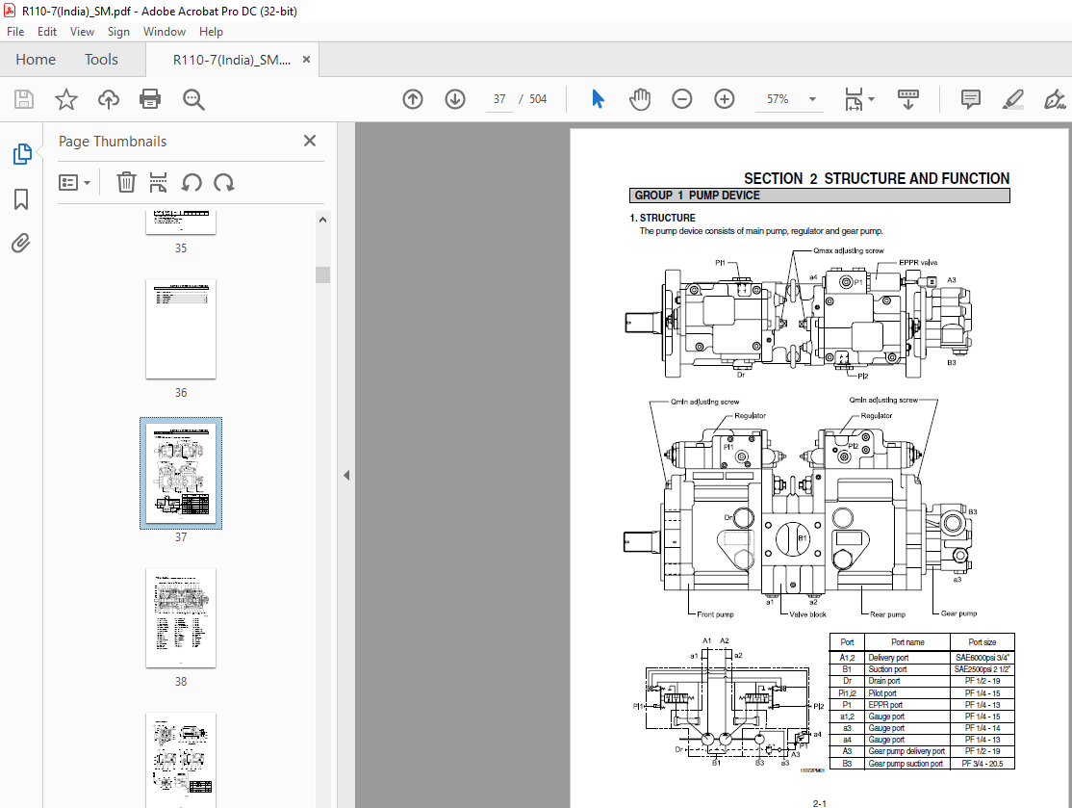
Task: Open the Sign document pen tool
Action: (x=1055, y=99)
